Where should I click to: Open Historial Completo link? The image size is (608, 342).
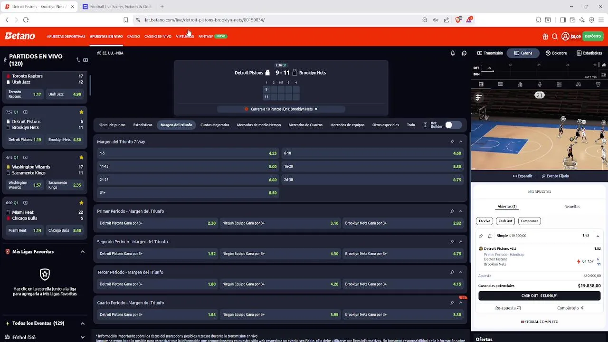(x=540, y=322)
